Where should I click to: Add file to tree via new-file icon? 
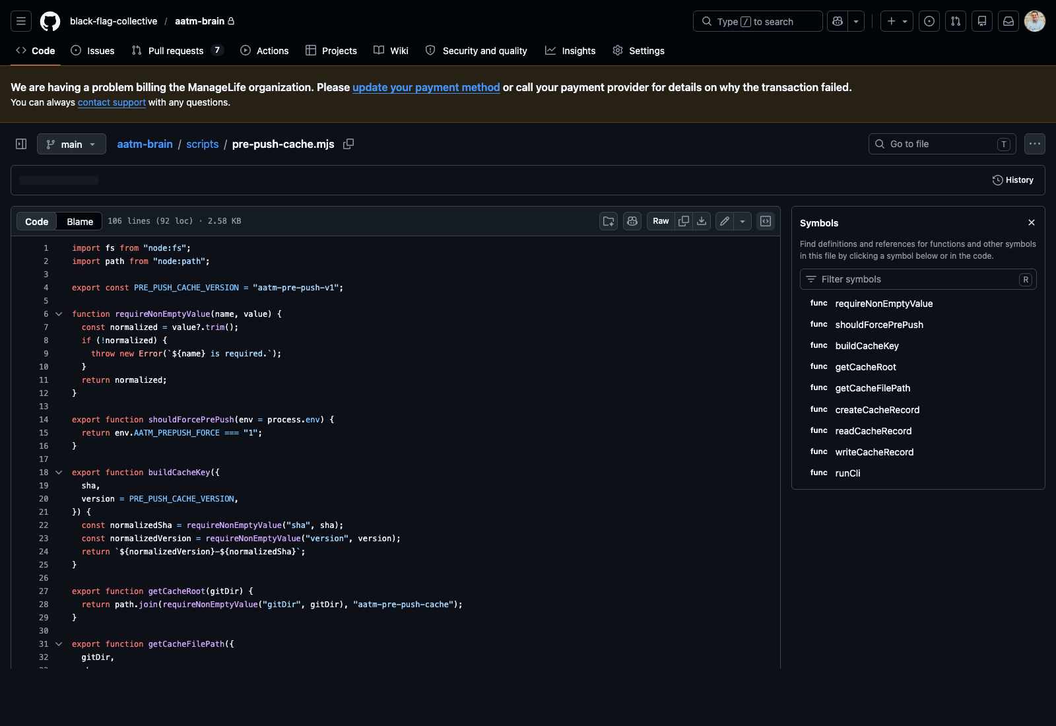608,221
